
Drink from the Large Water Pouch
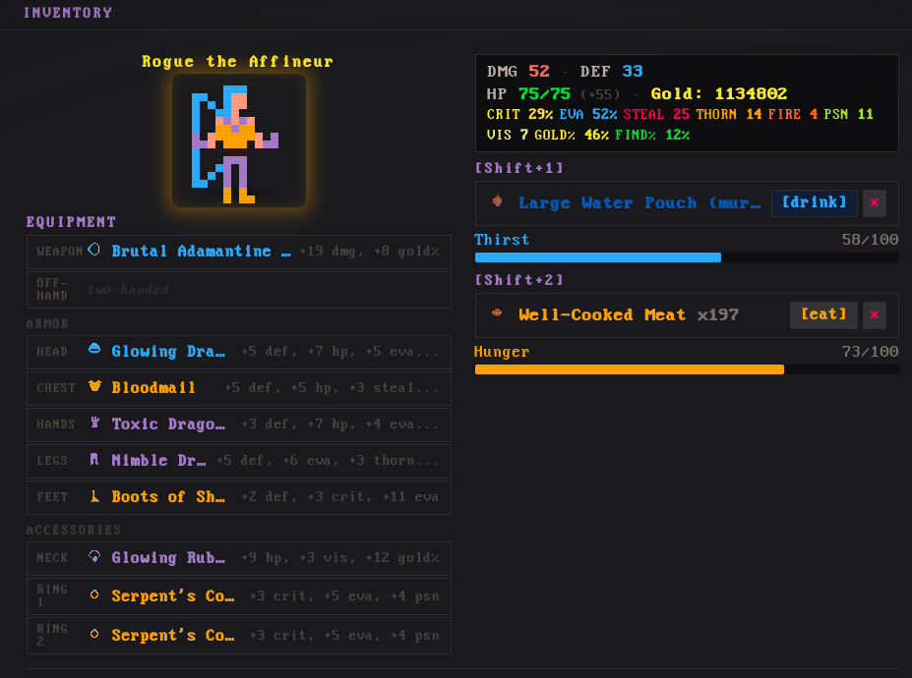[815, 202]
